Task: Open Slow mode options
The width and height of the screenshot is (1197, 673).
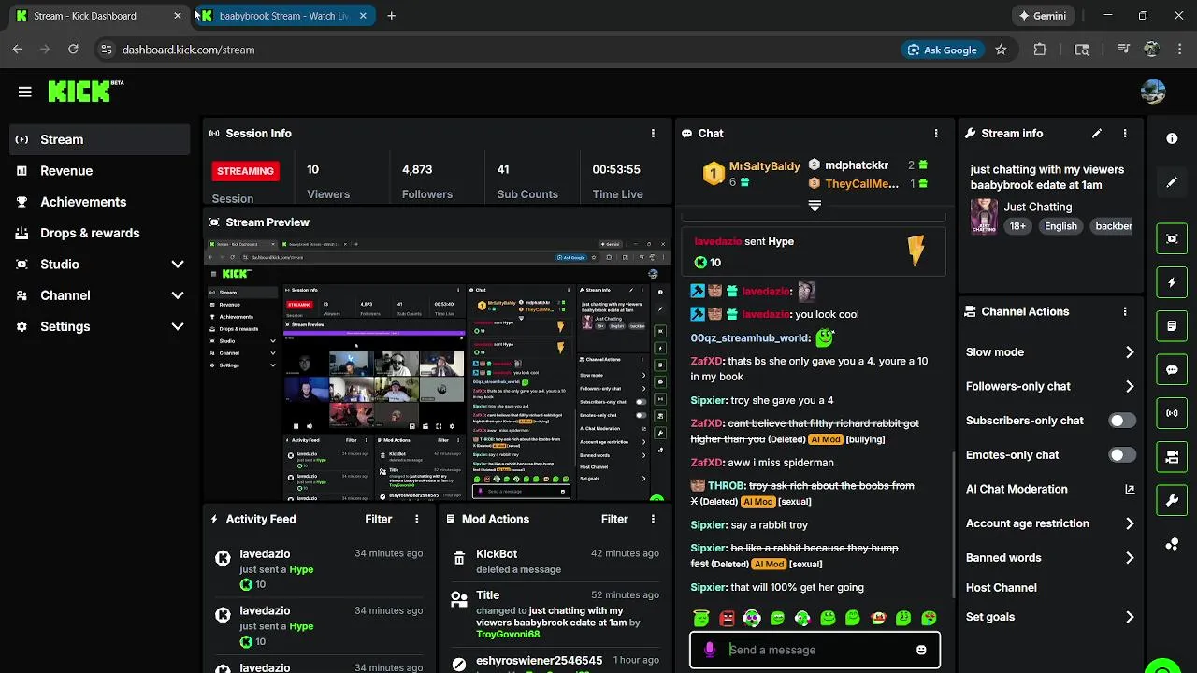Action: pyautogui.click(x=1050, y=352)
